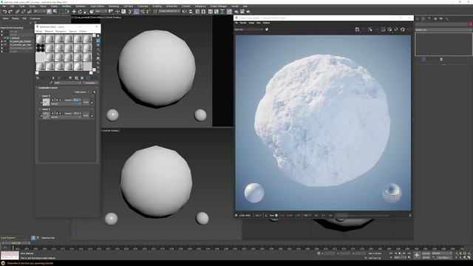The image size is (473, 266).
Task: Open Rendered Frame Window toolbar icon
Action: click(242, 12)
